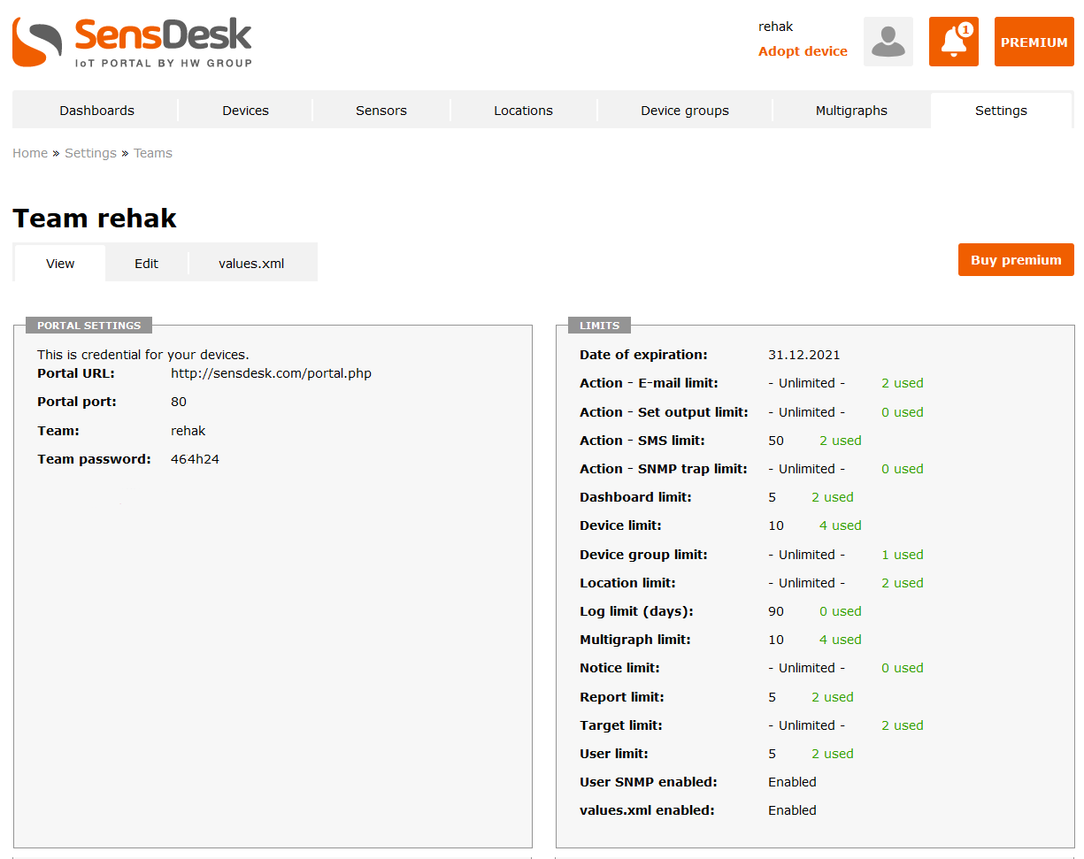Click the Teams breadcrumb link
The height and width of the screenshot is (859, 1084).
(x=153, y=153)
